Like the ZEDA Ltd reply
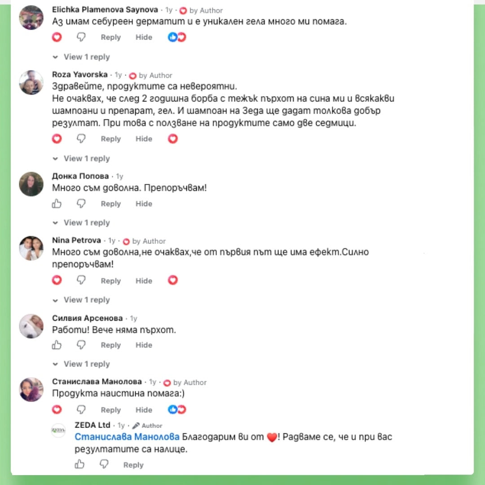485x485 pixels. point(79,464)
